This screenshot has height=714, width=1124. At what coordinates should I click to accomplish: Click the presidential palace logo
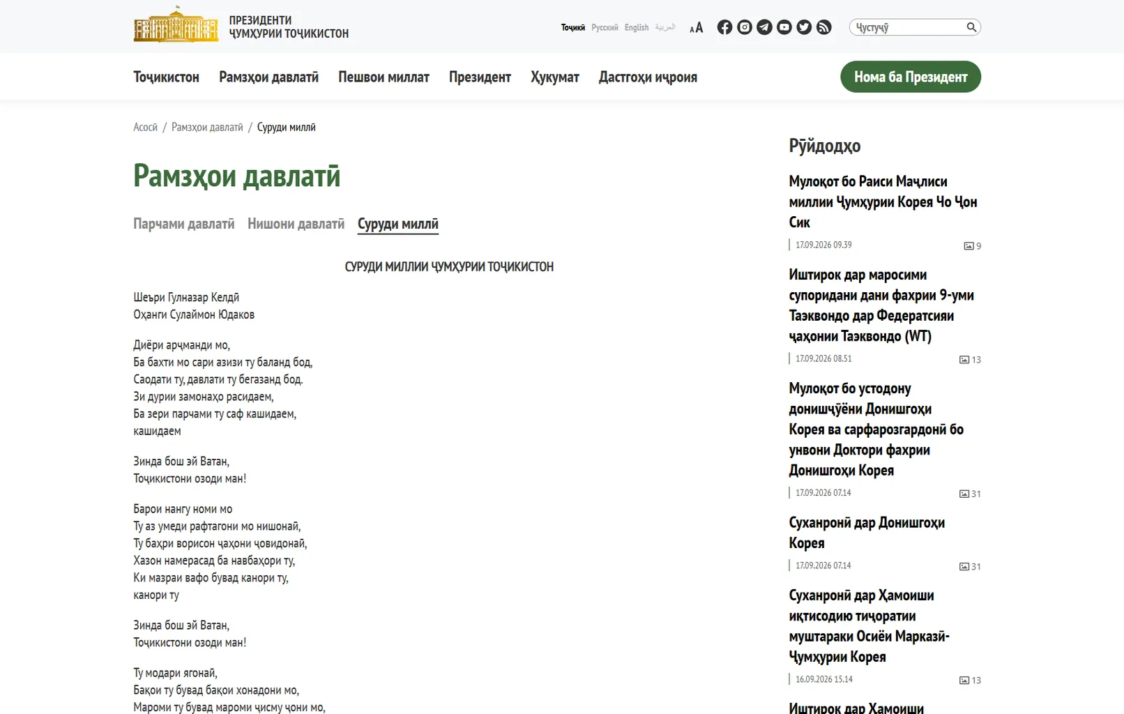click(176, 25)
